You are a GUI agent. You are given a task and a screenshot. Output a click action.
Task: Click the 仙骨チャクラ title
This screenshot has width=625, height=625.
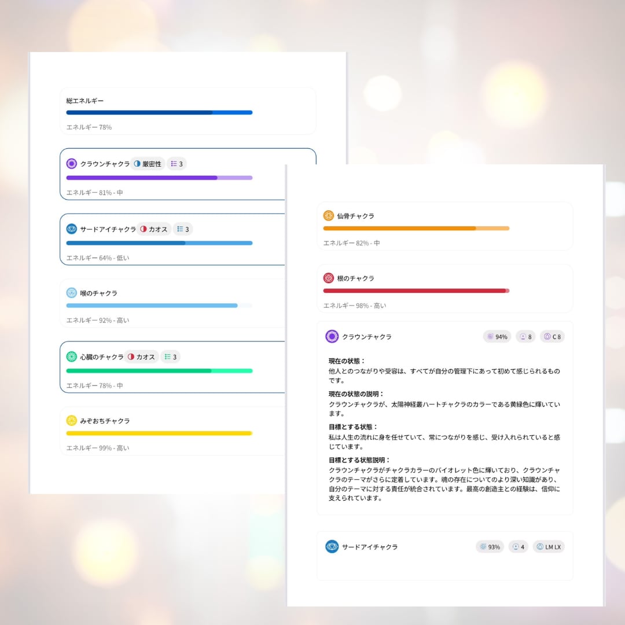pos(355,216)
